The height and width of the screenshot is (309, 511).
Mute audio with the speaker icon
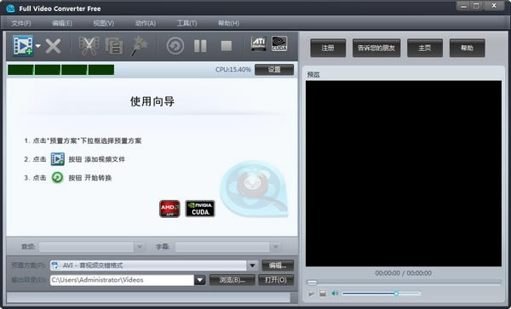[x=335, y=294]
